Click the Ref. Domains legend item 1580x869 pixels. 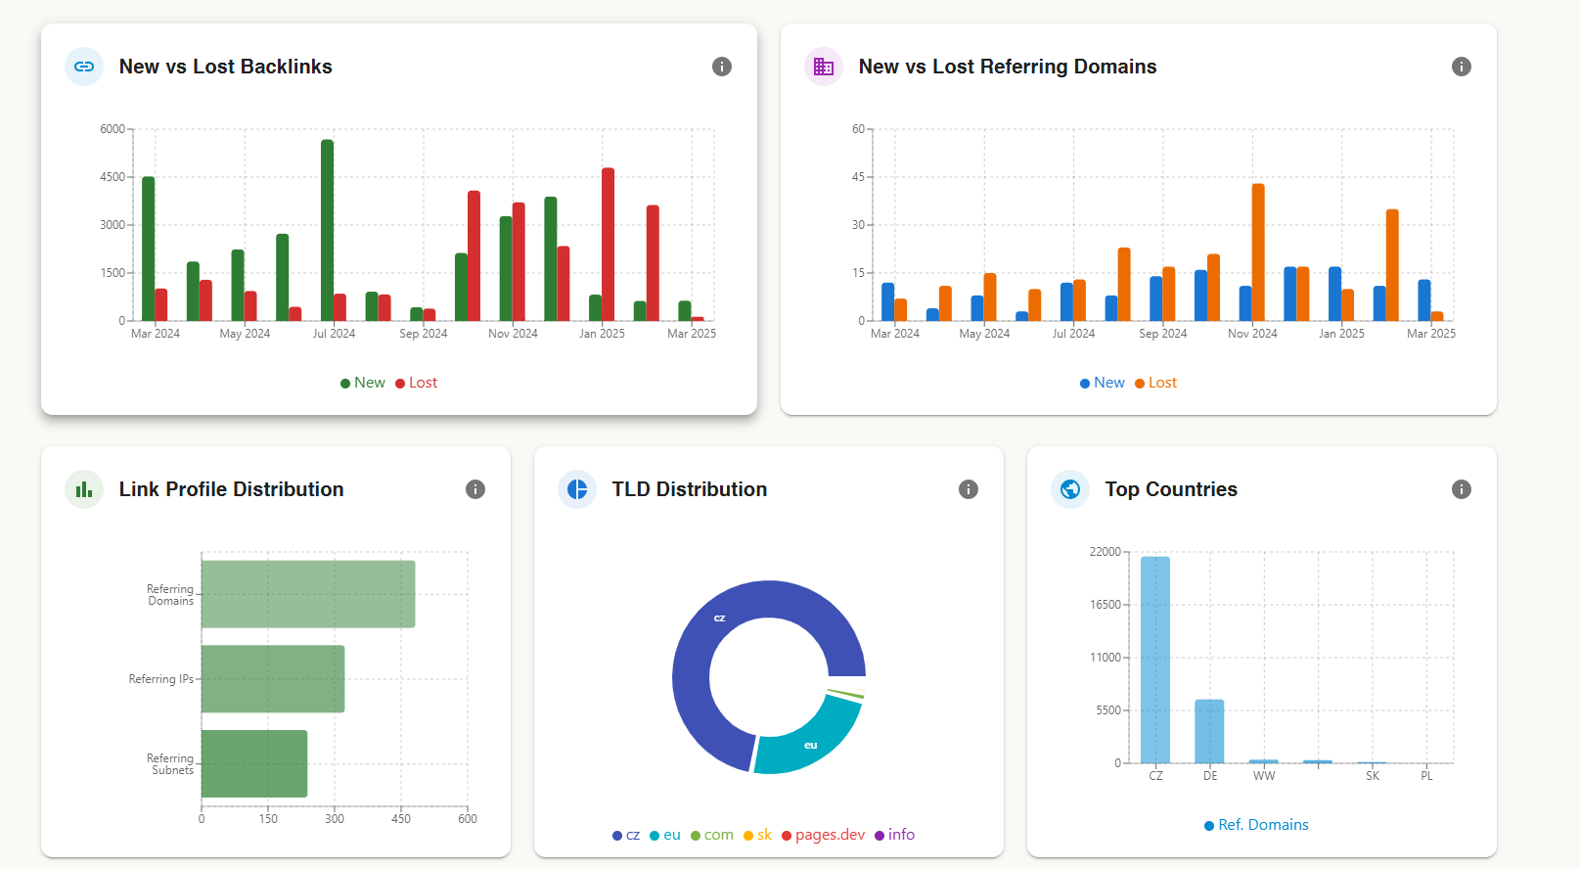(1256, 825)
